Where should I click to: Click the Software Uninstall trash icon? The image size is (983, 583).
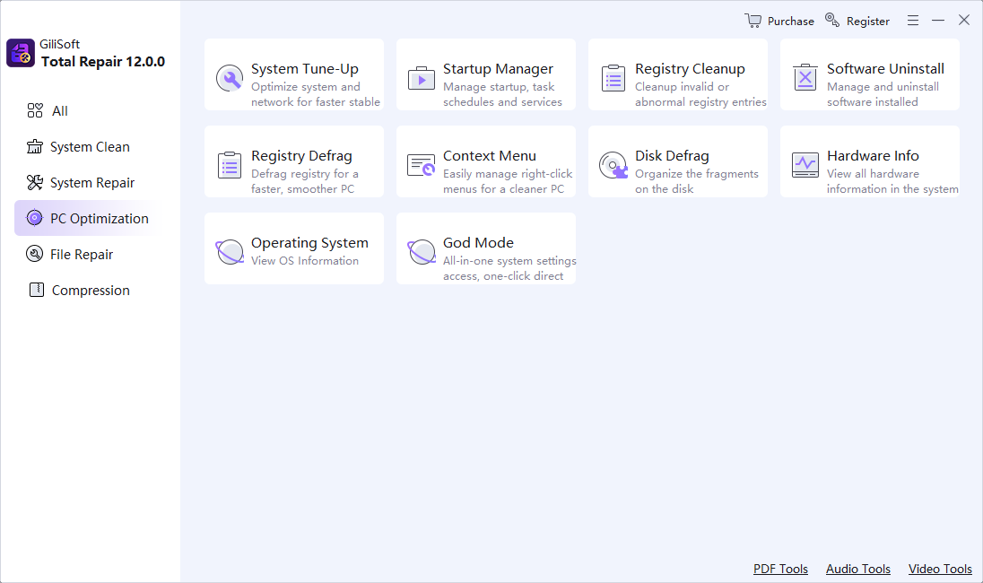(x=805, y=78)
